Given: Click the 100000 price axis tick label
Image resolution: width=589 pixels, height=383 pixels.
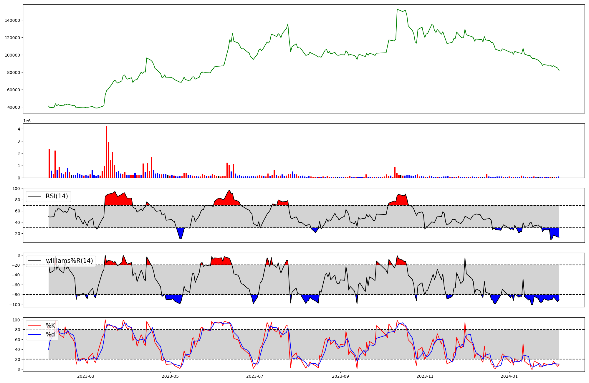Looking at the screenshot, I should 12,55.
